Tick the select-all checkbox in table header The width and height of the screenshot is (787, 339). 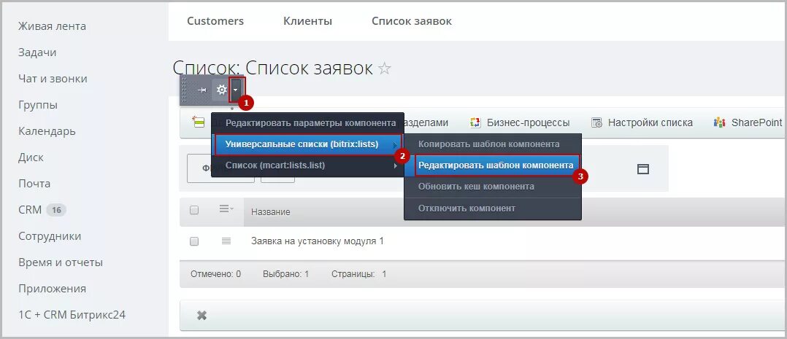(x=194, y=210)
